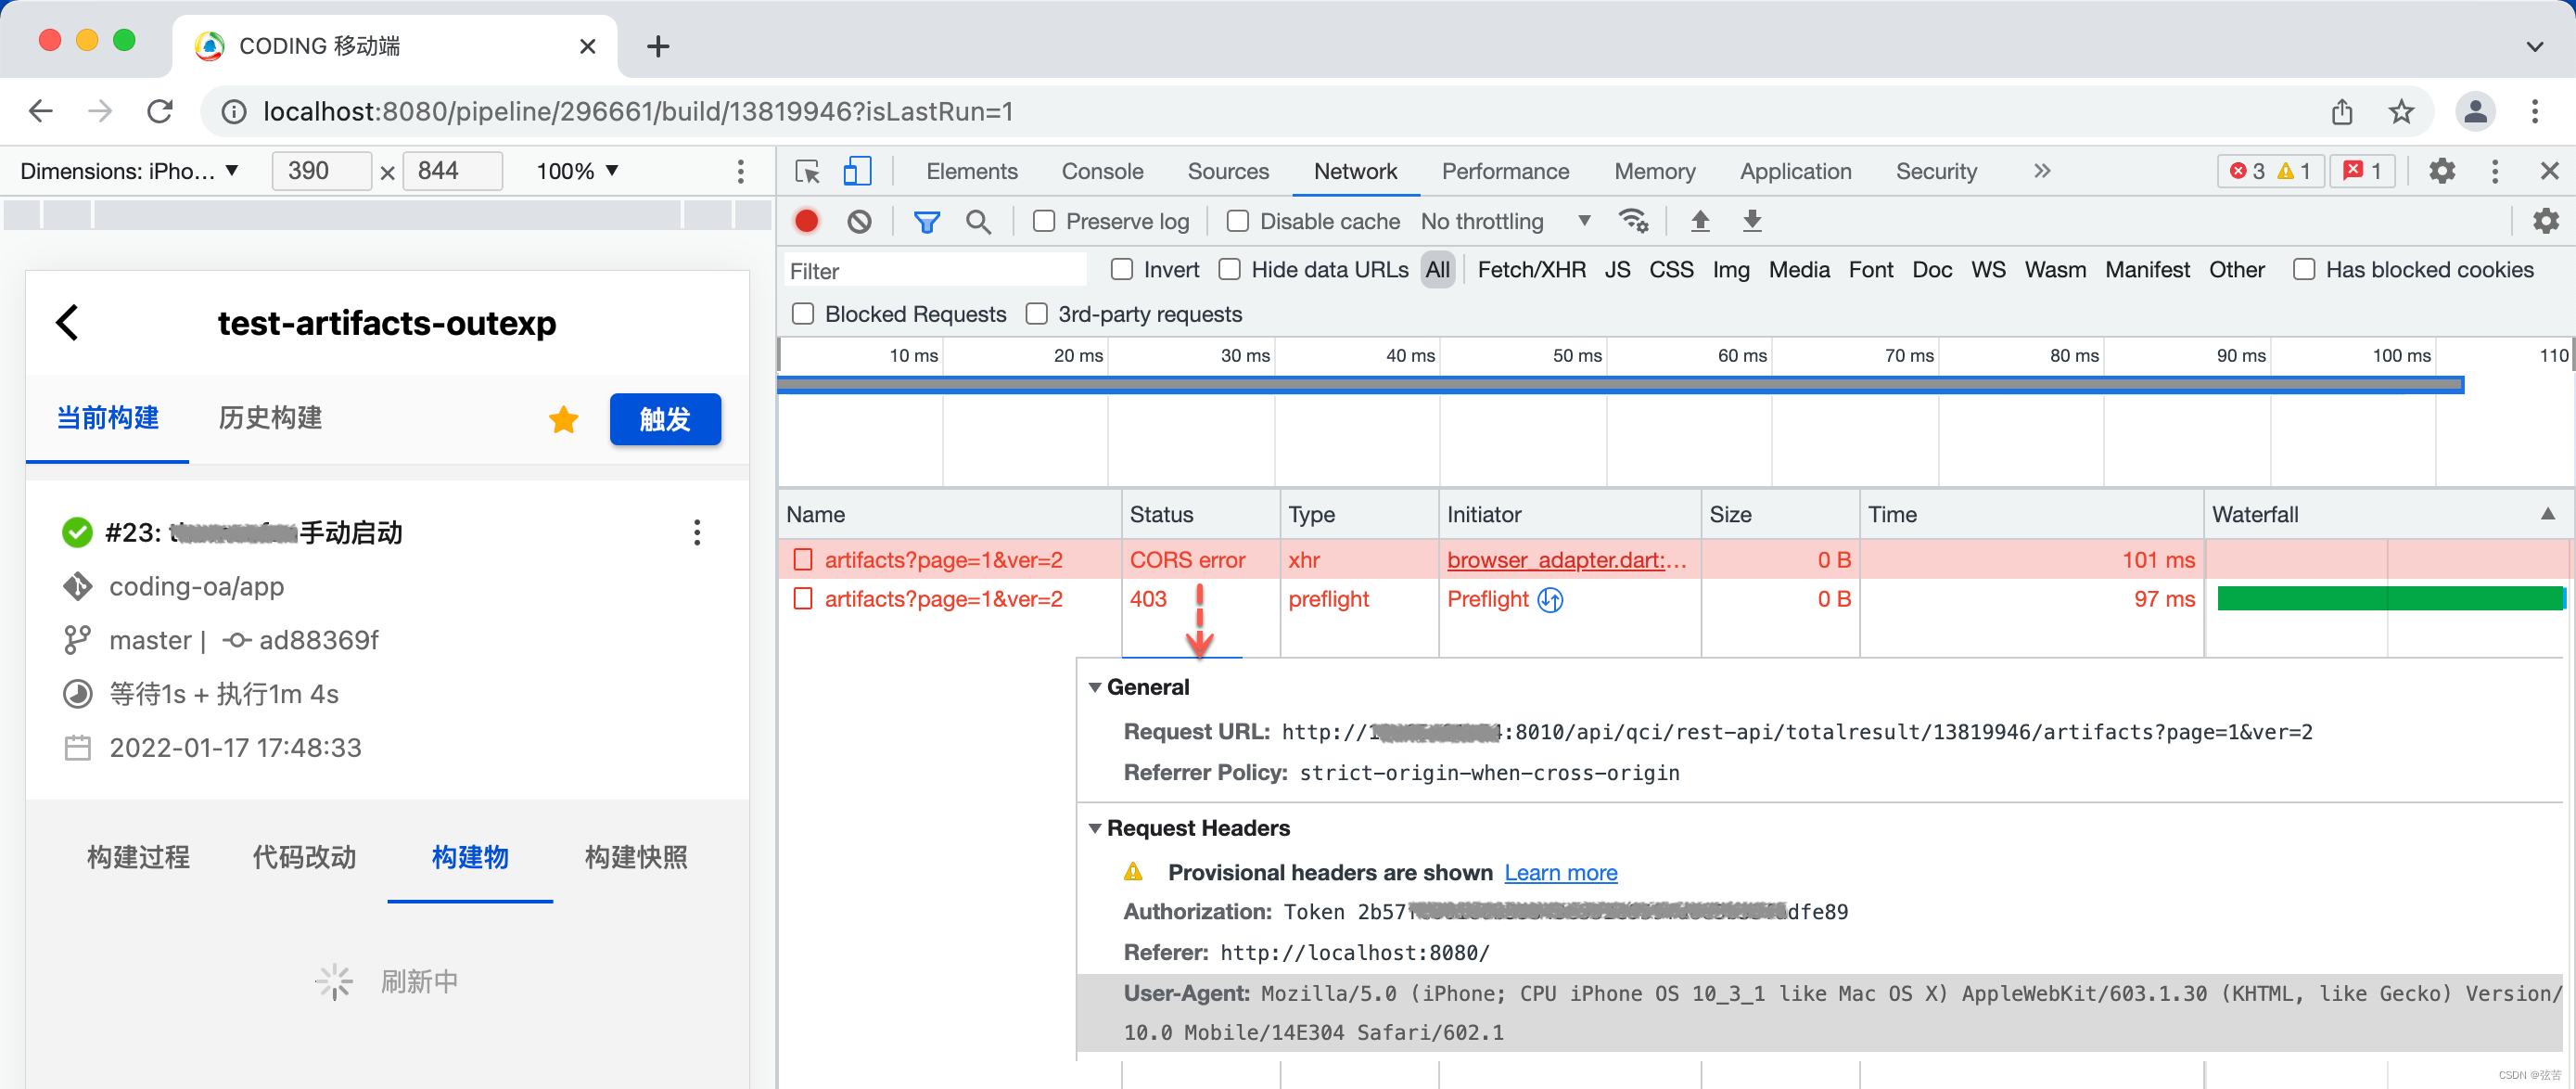Screen dimensions: 2576x1089
Task: Reload the current page
Action: pos(160,111)
